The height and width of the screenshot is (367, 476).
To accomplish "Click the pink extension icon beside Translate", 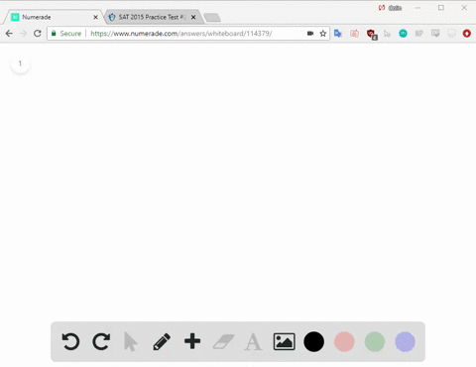I will coord(354,34).
